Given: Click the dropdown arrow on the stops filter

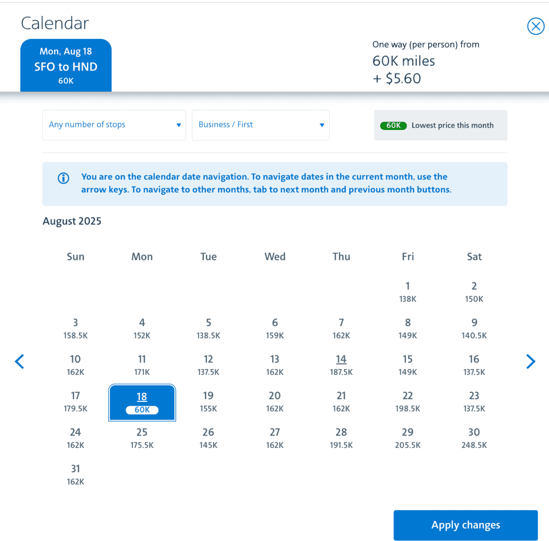Looking at the screenshot, I should 179,125.
